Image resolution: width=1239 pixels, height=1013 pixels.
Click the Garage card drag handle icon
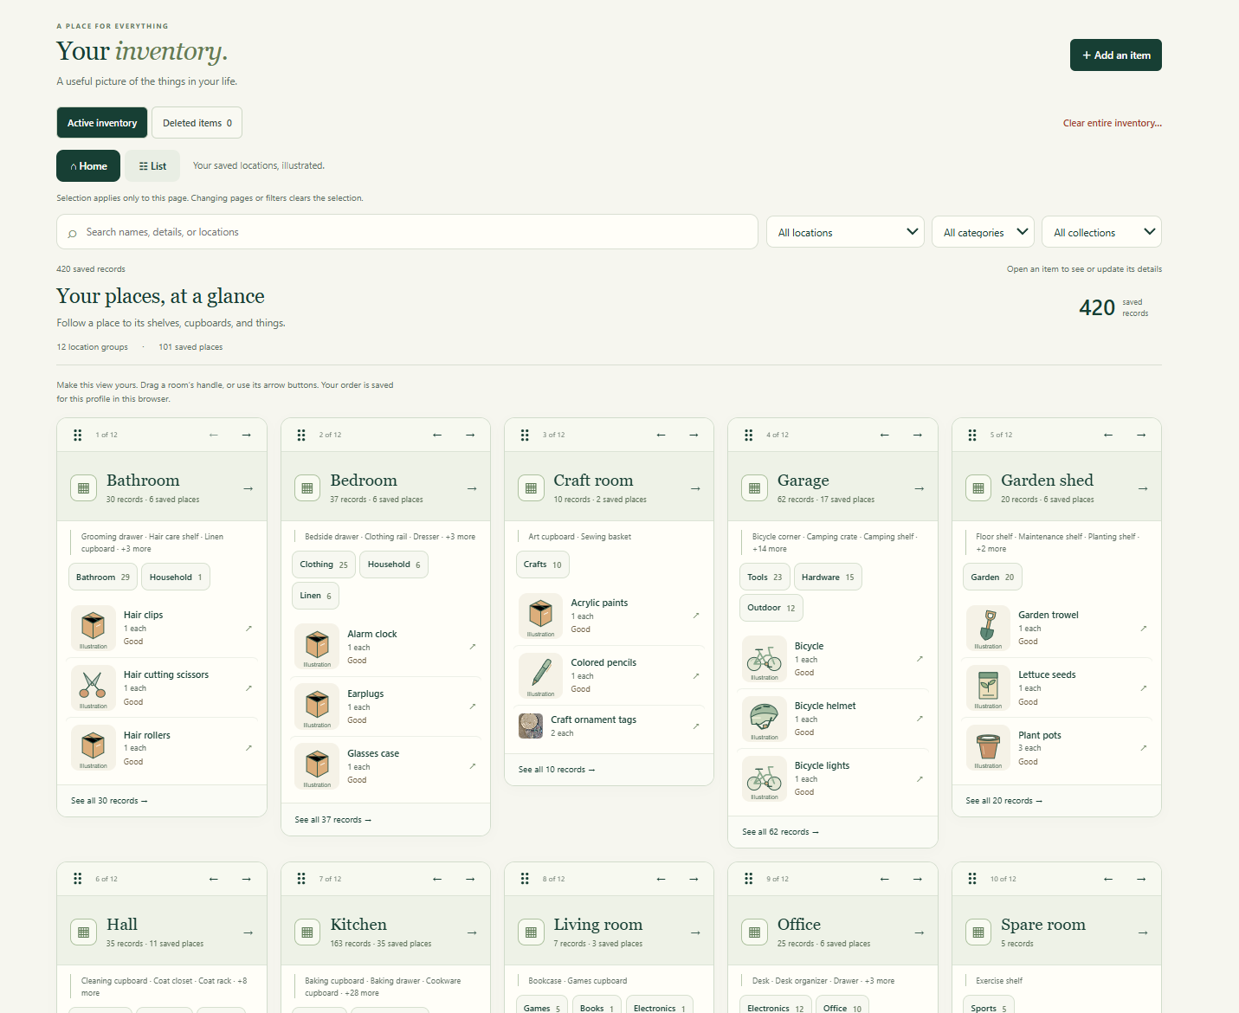(749, 435)
